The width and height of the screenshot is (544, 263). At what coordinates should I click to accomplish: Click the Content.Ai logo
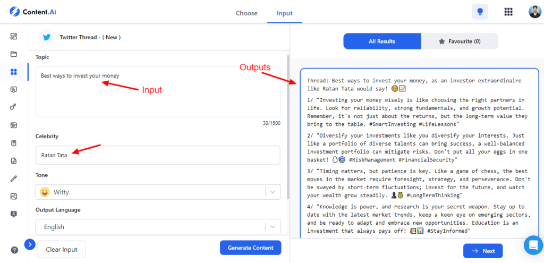click(x=32, y=12)
